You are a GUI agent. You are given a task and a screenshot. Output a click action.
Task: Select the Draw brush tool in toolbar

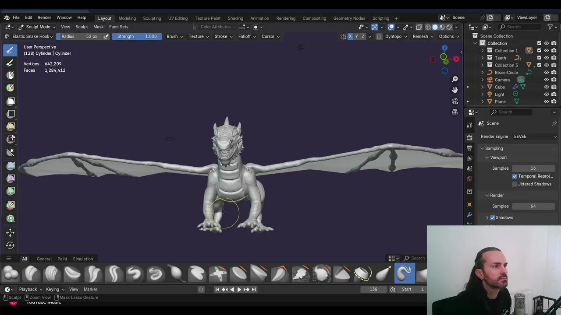[x=11, y=50]
